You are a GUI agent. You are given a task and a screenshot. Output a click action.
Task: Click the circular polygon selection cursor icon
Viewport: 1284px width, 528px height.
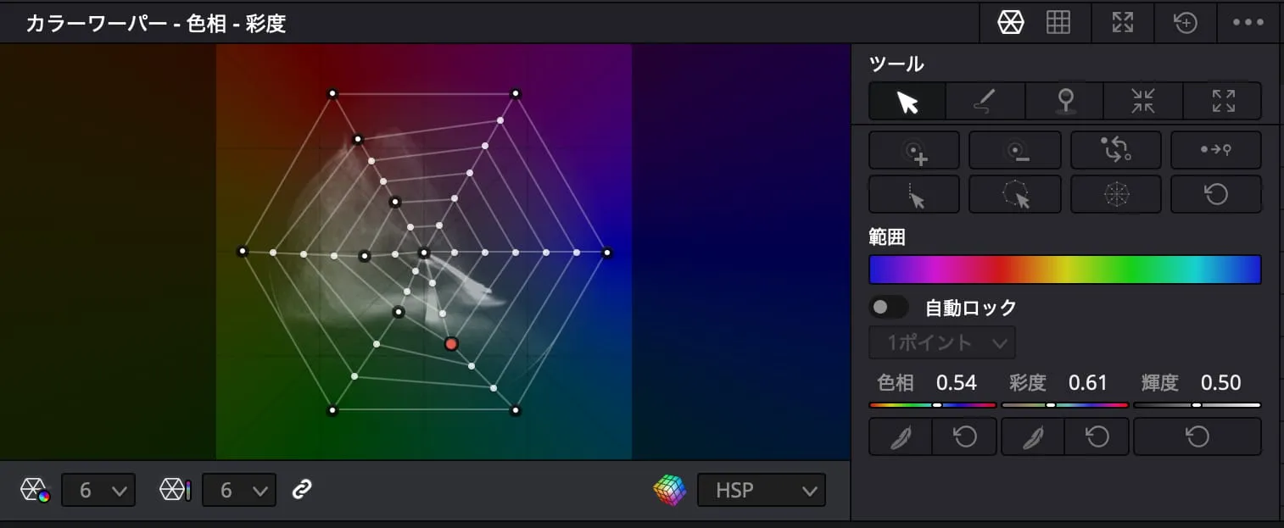tap(1014, 195)
